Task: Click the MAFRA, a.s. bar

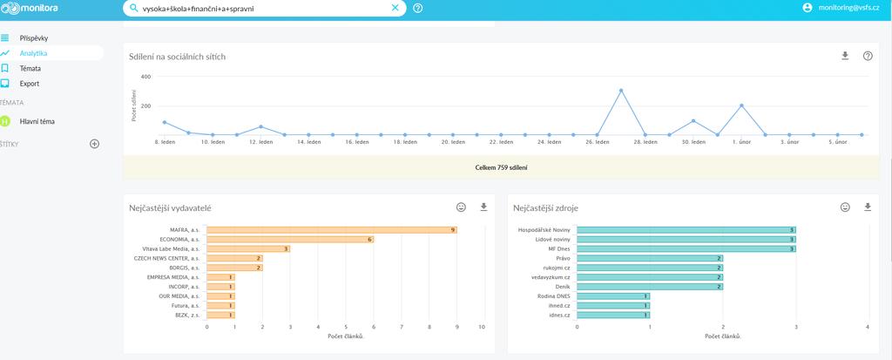Action: tap(332, 230)
